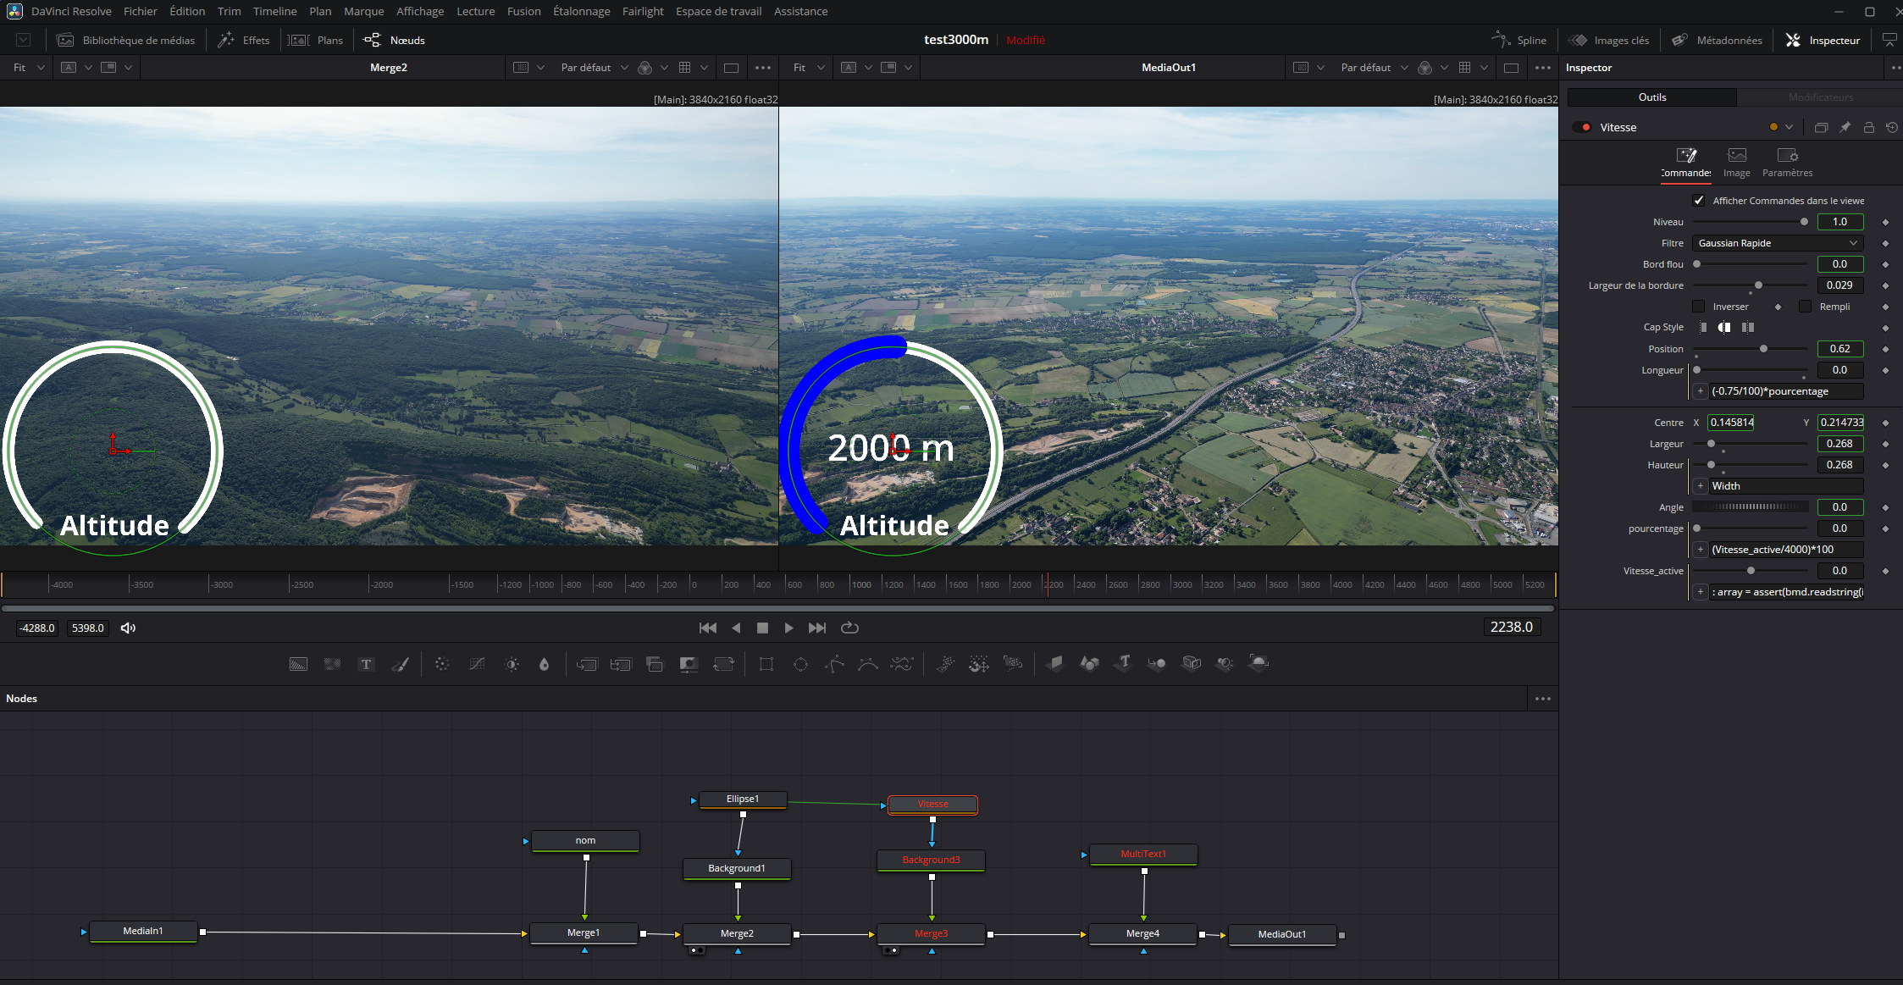Add a pRender particle tool
Viewport: 1903px width, 985px height.
pyautogui.click(x=1013, y=664)
